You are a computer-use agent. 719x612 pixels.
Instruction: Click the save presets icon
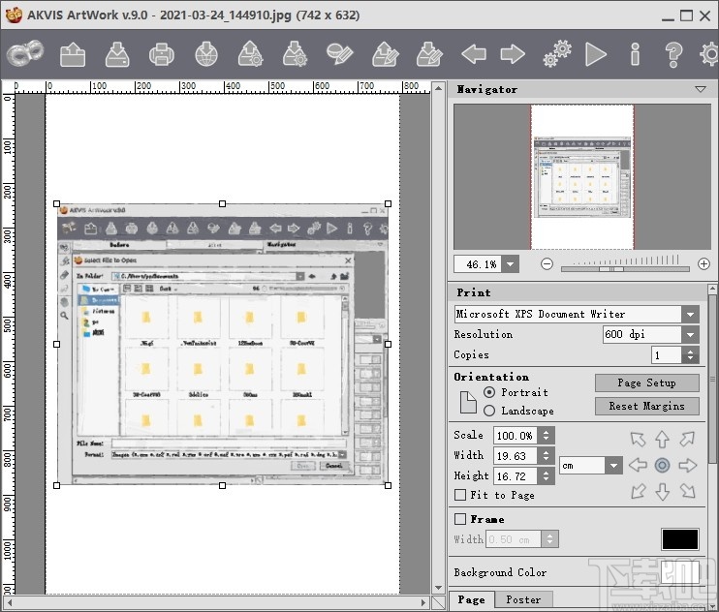pyautogui.click(x=295, y=54)
